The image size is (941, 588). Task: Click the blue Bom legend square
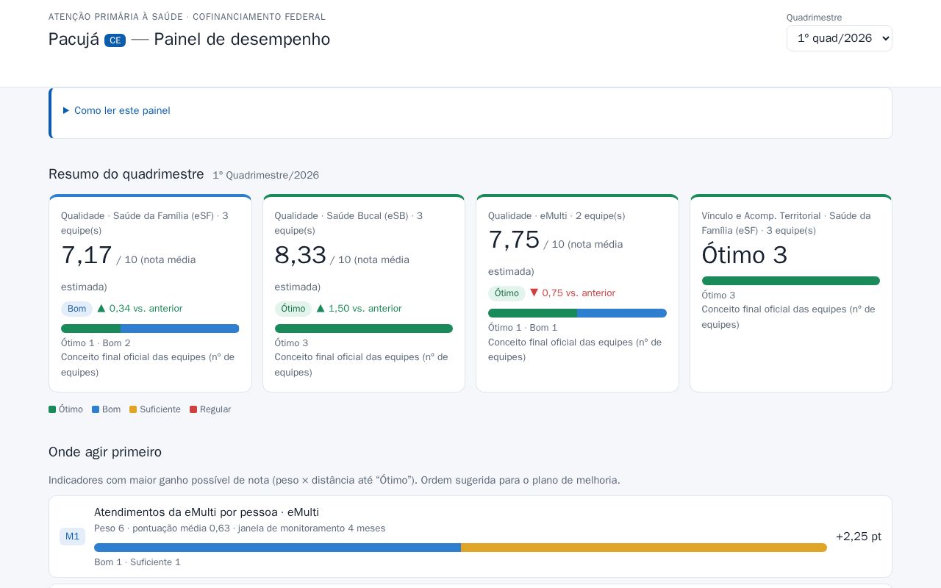click(96, 409)
